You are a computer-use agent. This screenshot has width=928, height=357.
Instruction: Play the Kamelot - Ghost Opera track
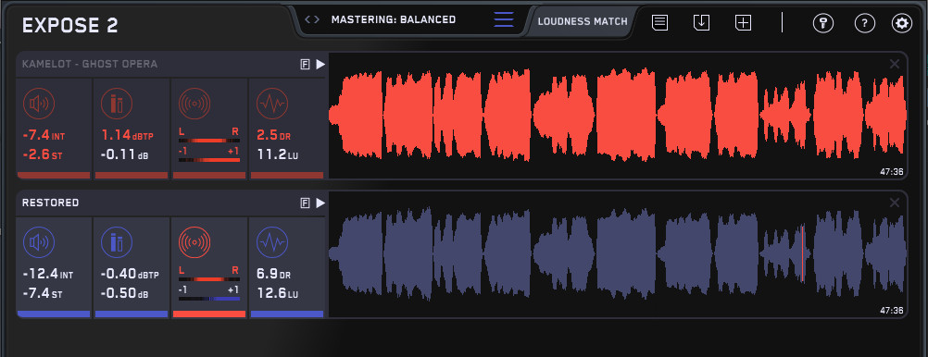(320, 65)
